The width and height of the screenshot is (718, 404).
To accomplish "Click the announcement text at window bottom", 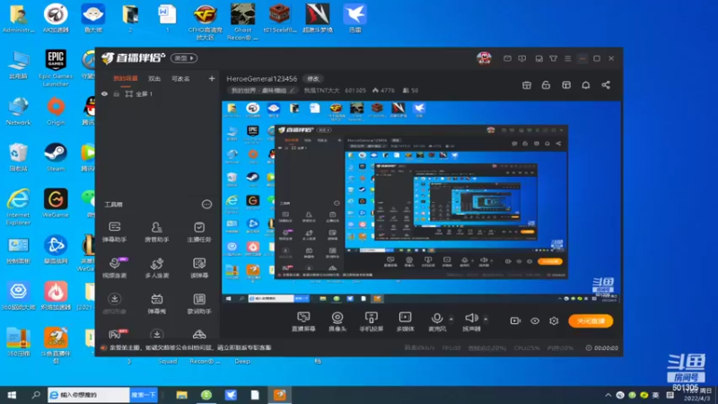I will click(x=190, y=347).
